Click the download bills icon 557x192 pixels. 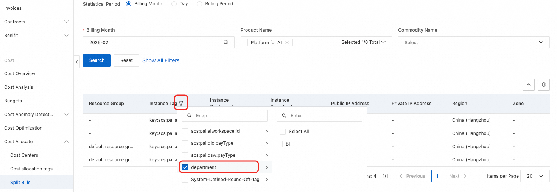click(x=529, y=85)
